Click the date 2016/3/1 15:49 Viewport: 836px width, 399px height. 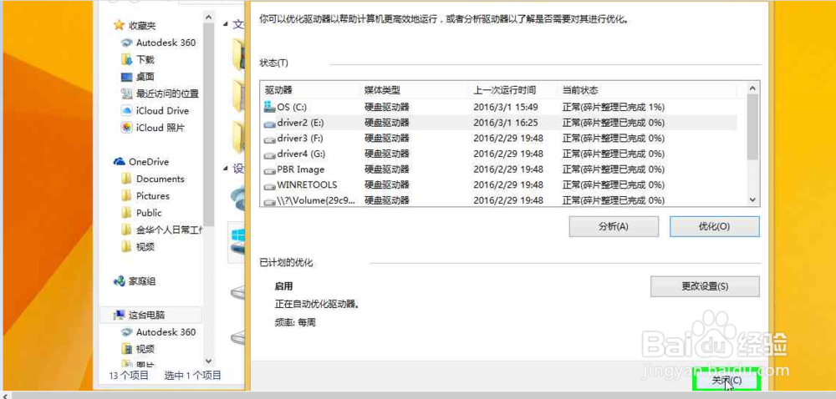506,108
